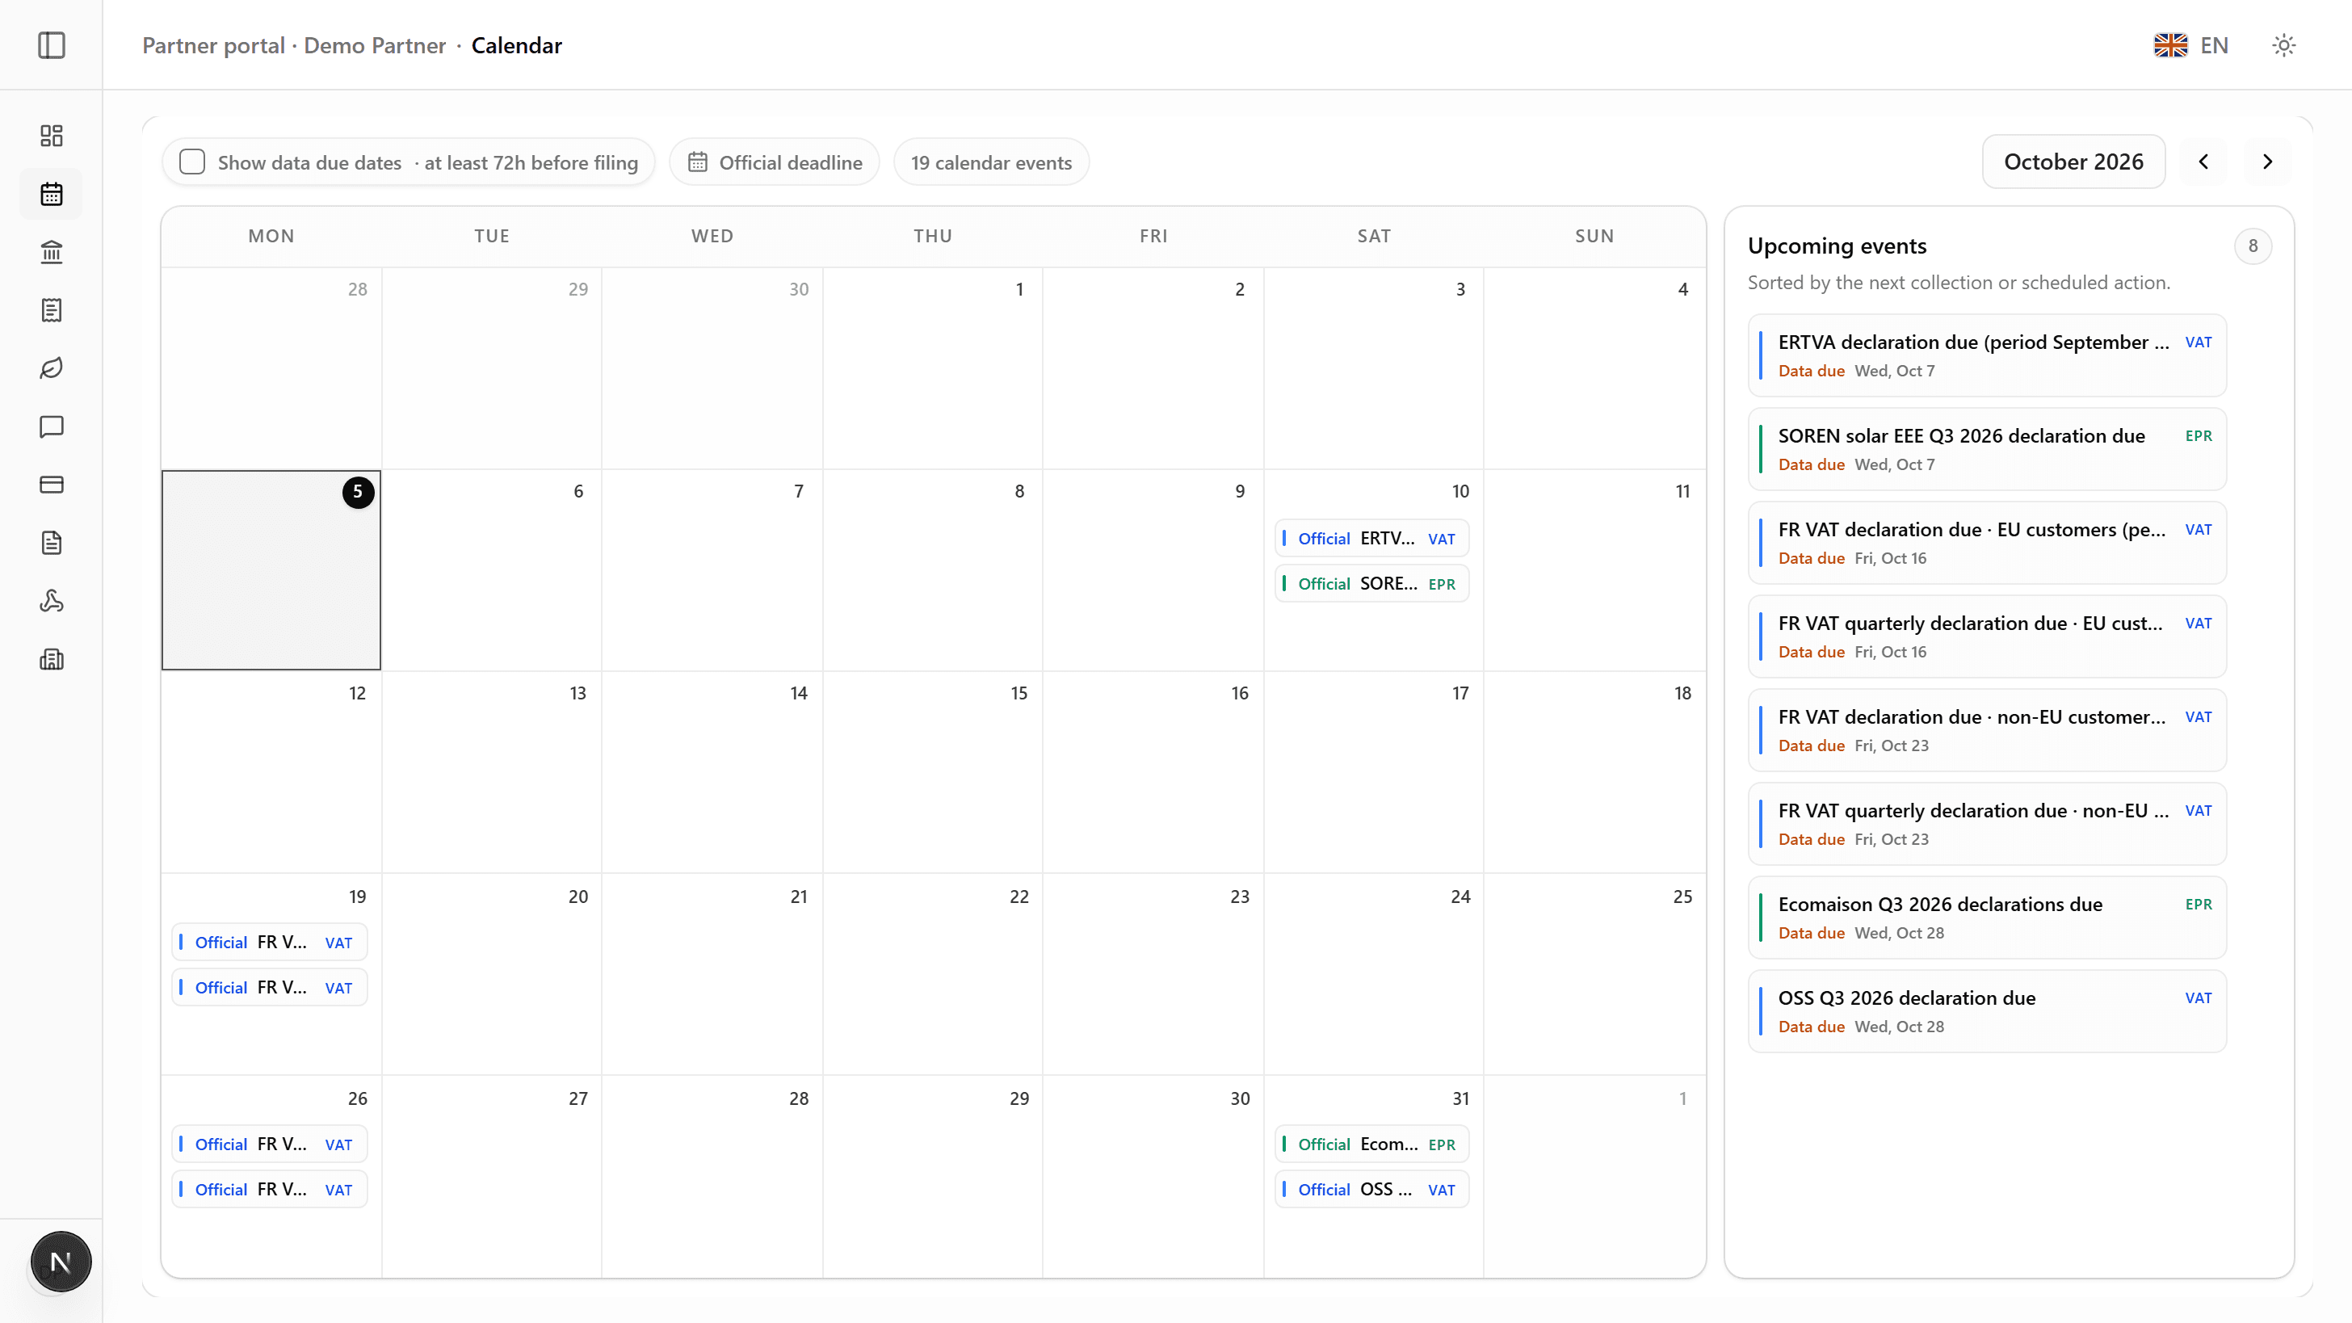Open Official ERTV... event on October 10

click(1371, 539)
